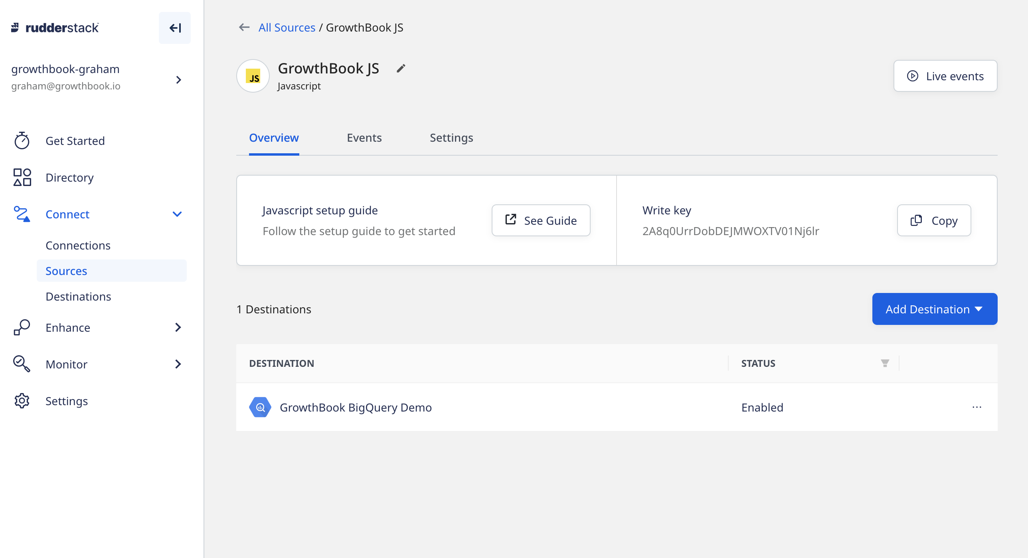The image size is (1028, 558).
Task: Click the RudderStack logo icon
Action: coord(16,27)
